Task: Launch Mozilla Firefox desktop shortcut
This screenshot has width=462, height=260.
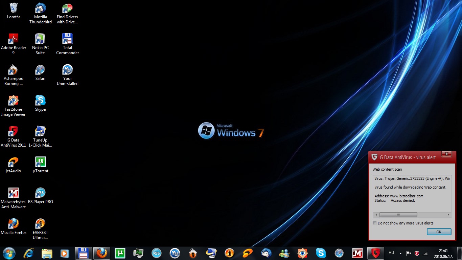Action: (14, 226)
